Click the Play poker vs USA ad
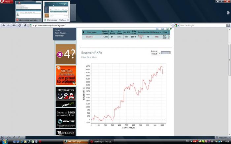Viewport: 231px width, 144px height. pyautogui.click(x=66, y=97)
